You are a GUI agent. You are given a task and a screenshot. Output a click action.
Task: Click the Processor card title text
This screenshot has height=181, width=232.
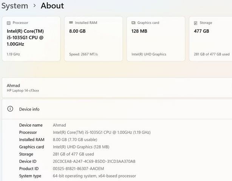click(x=20, y=23)
